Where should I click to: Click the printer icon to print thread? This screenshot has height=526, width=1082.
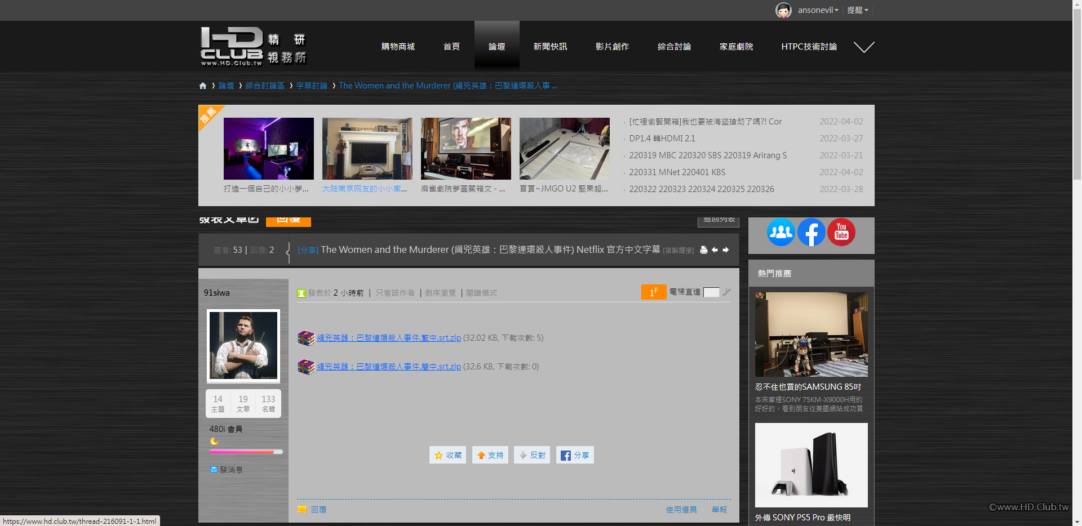(703, 250)
